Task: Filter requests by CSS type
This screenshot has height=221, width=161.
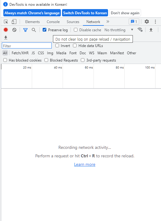Action: [x=41, y=53]
